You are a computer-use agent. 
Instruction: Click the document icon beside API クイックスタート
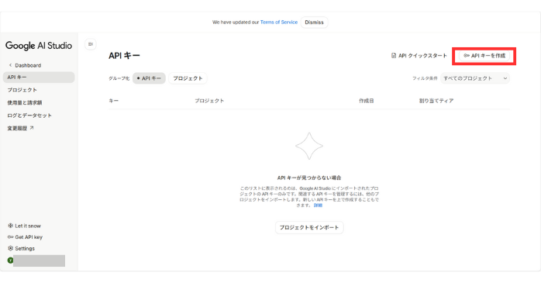394,56
